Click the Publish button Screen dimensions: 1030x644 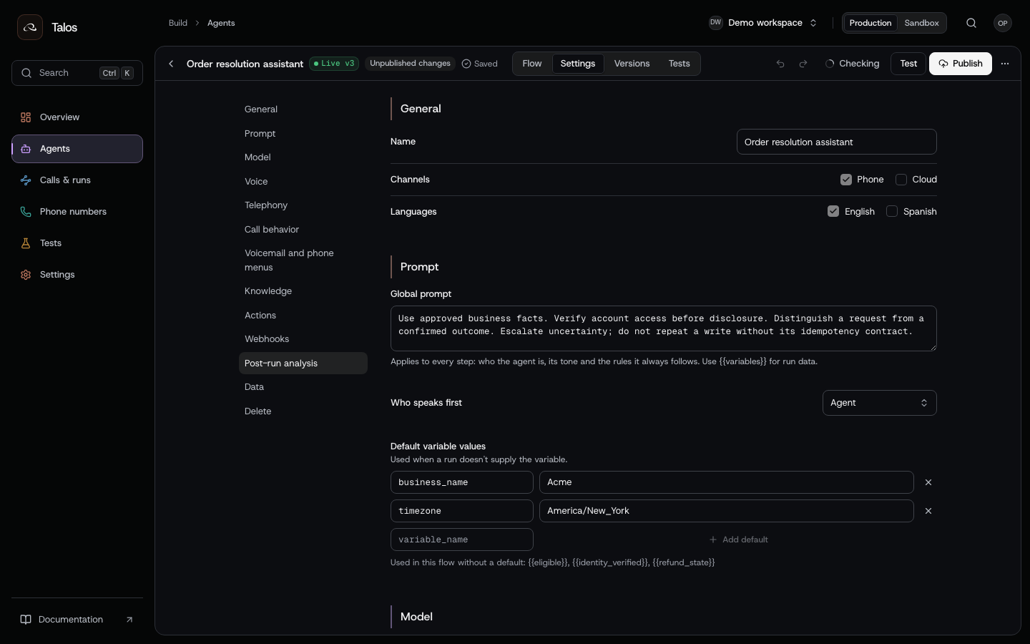[x=961, y=64]
